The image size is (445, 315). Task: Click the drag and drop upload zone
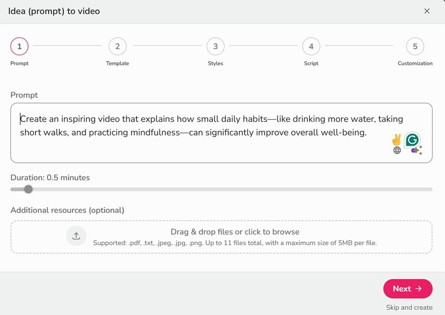tap(221, 236)
